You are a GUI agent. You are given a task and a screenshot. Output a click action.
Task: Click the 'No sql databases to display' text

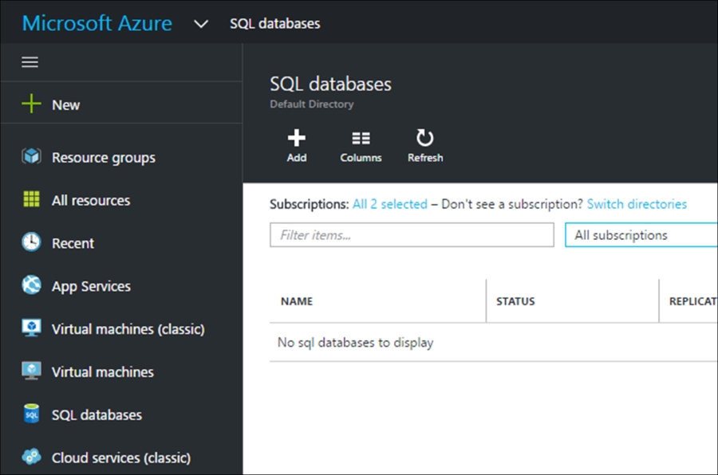pos(355,342)
